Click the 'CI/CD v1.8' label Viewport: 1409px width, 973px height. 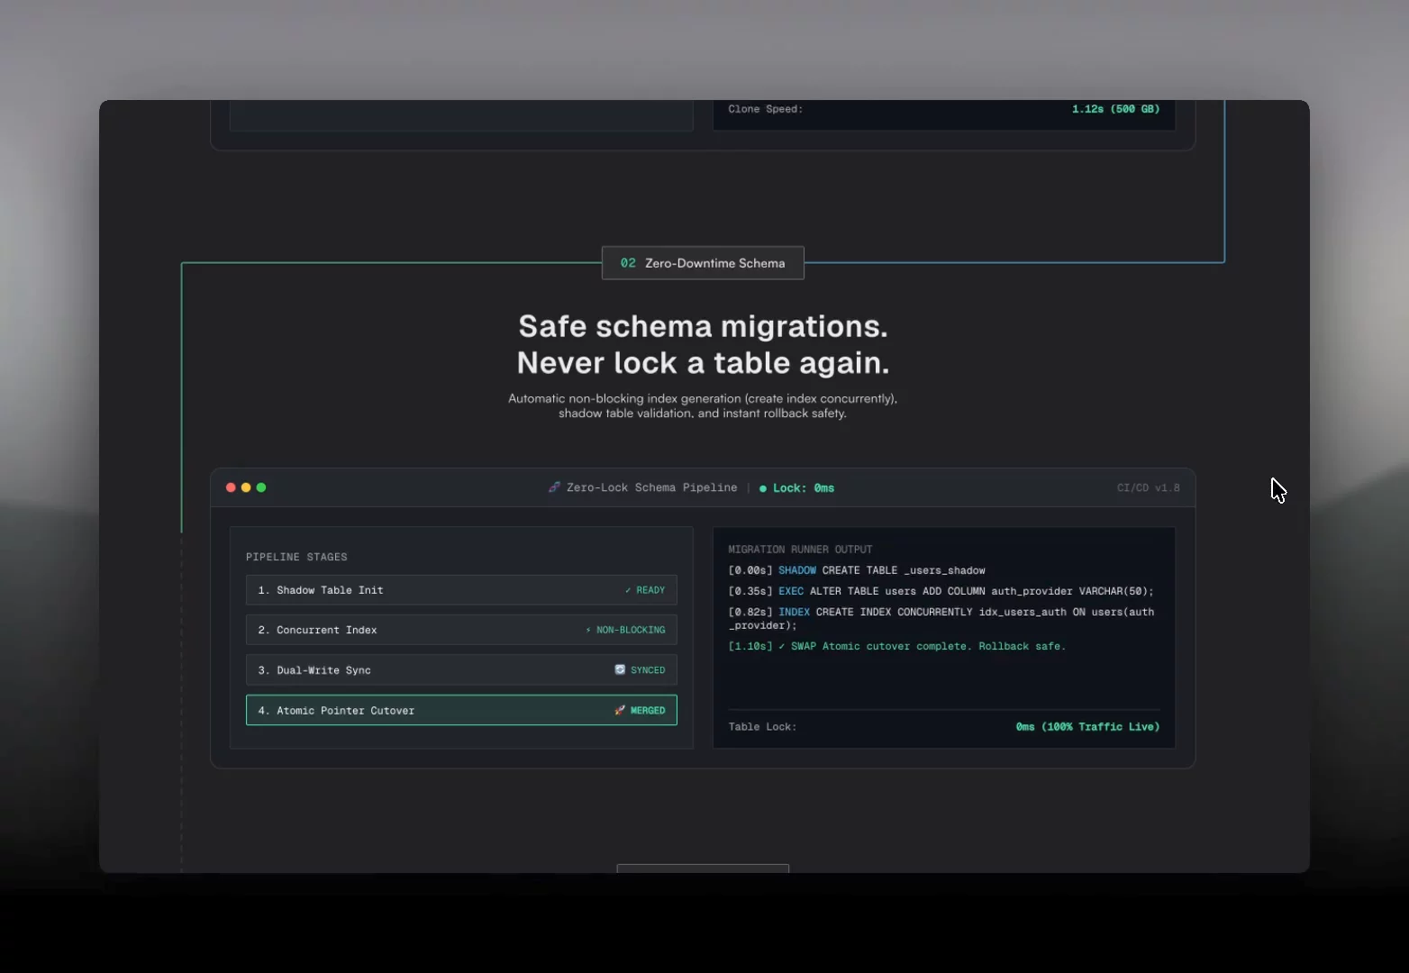[x=1148, y=487]
